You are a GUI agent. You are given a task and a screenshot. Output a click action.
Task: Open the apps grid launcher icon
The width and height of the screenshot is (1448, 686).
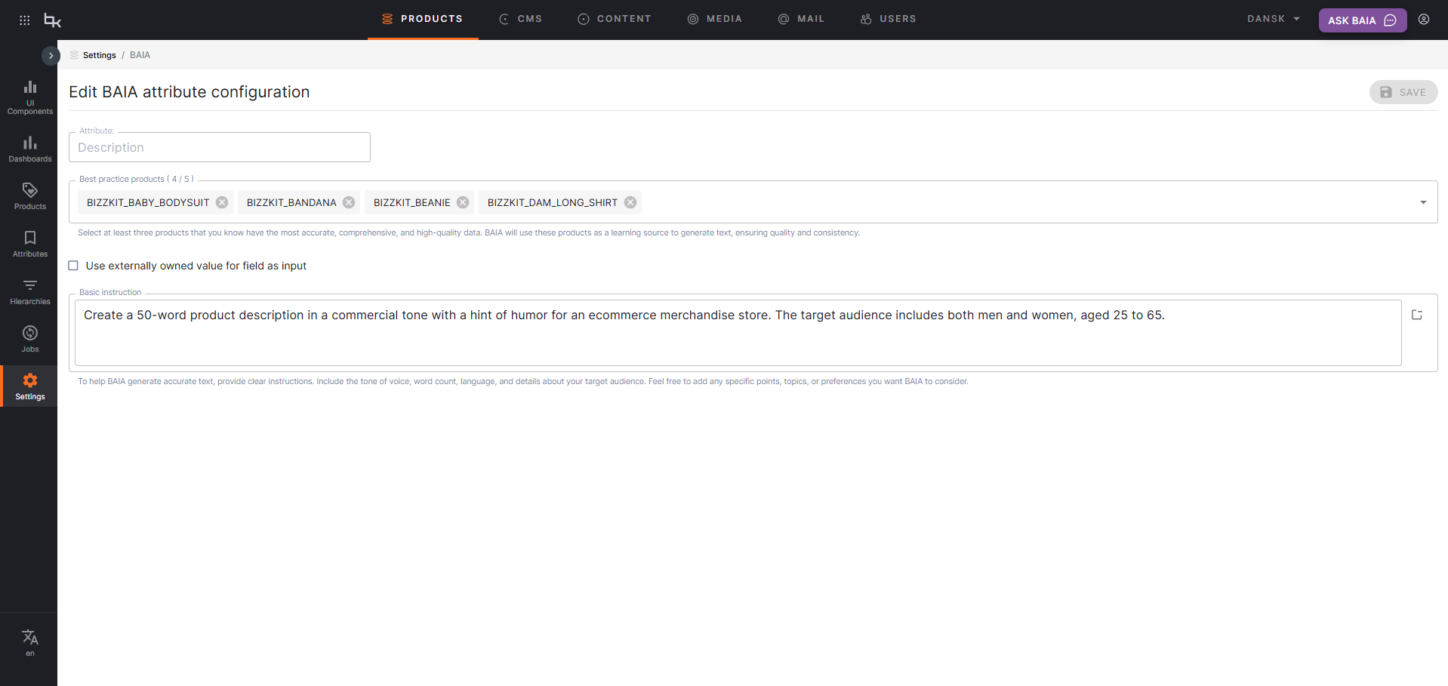click(24, 20)
